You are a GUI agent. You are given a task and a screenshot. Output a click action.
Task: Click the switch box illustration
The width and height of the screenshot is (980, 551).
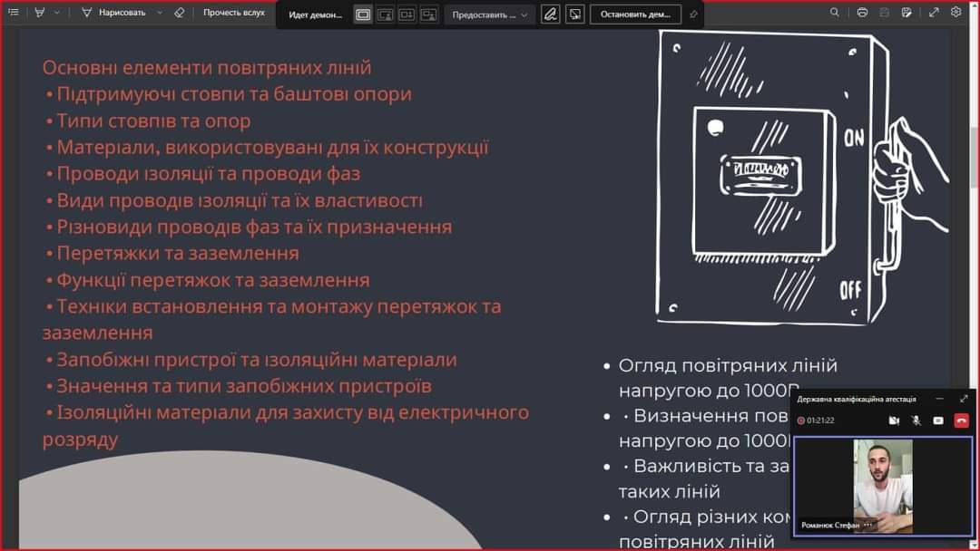[802, 178]
